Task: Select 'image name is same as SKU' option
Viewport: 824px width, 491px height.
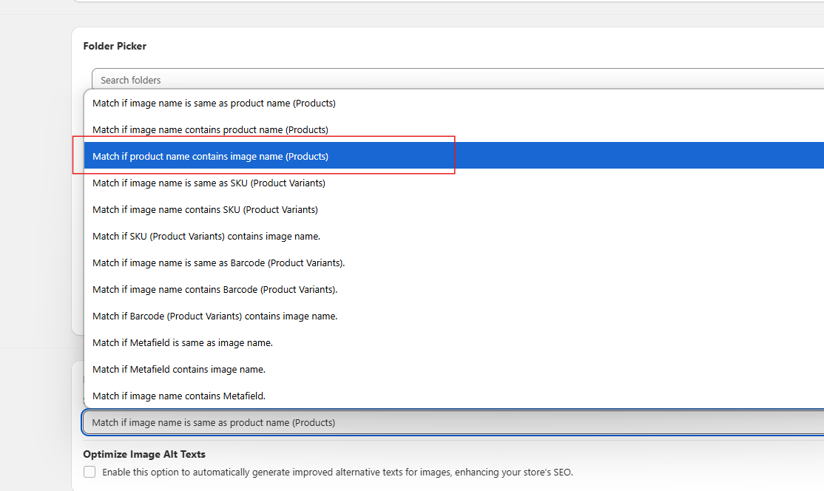Action: (x=209, y=183)
